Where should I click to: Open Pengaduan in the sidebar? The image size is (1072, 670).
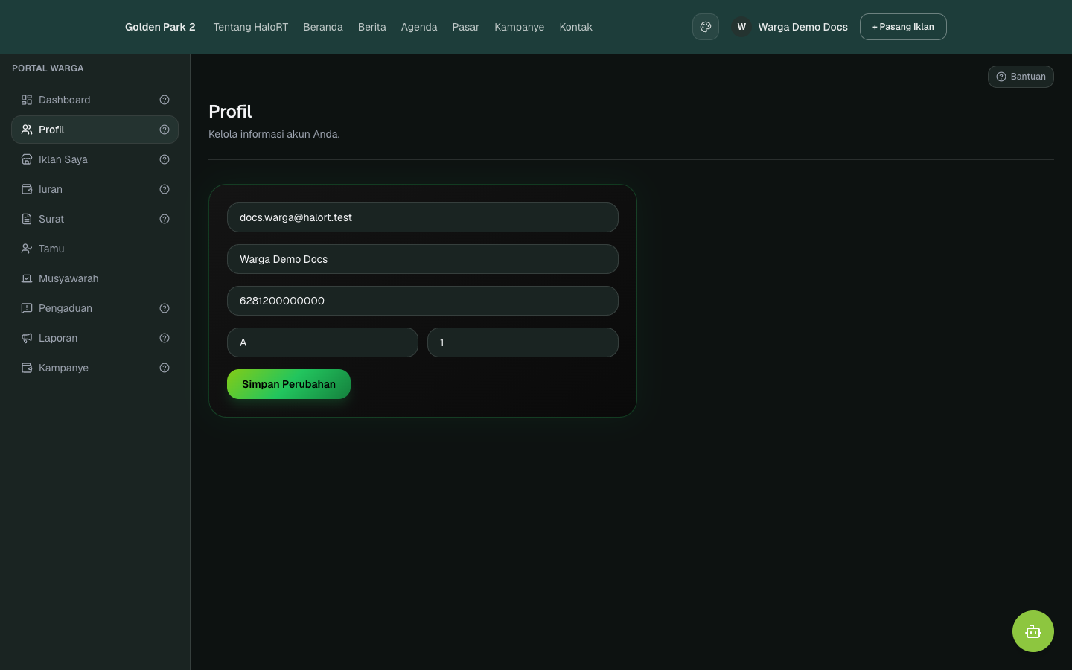coord(95,308)
